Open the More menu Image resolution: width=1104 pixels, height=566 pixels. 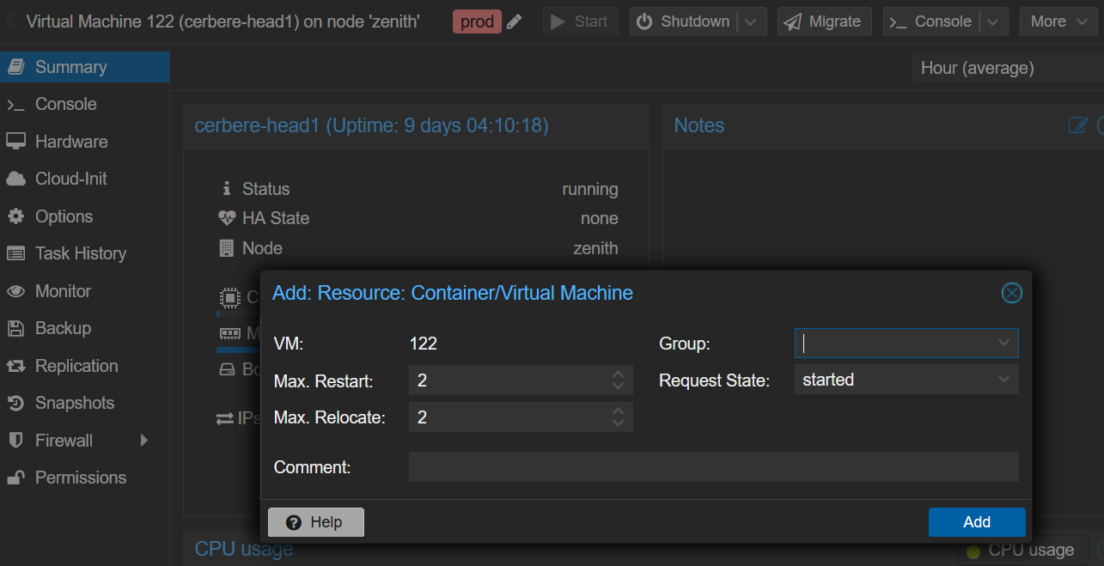[x=1058, y=22]
